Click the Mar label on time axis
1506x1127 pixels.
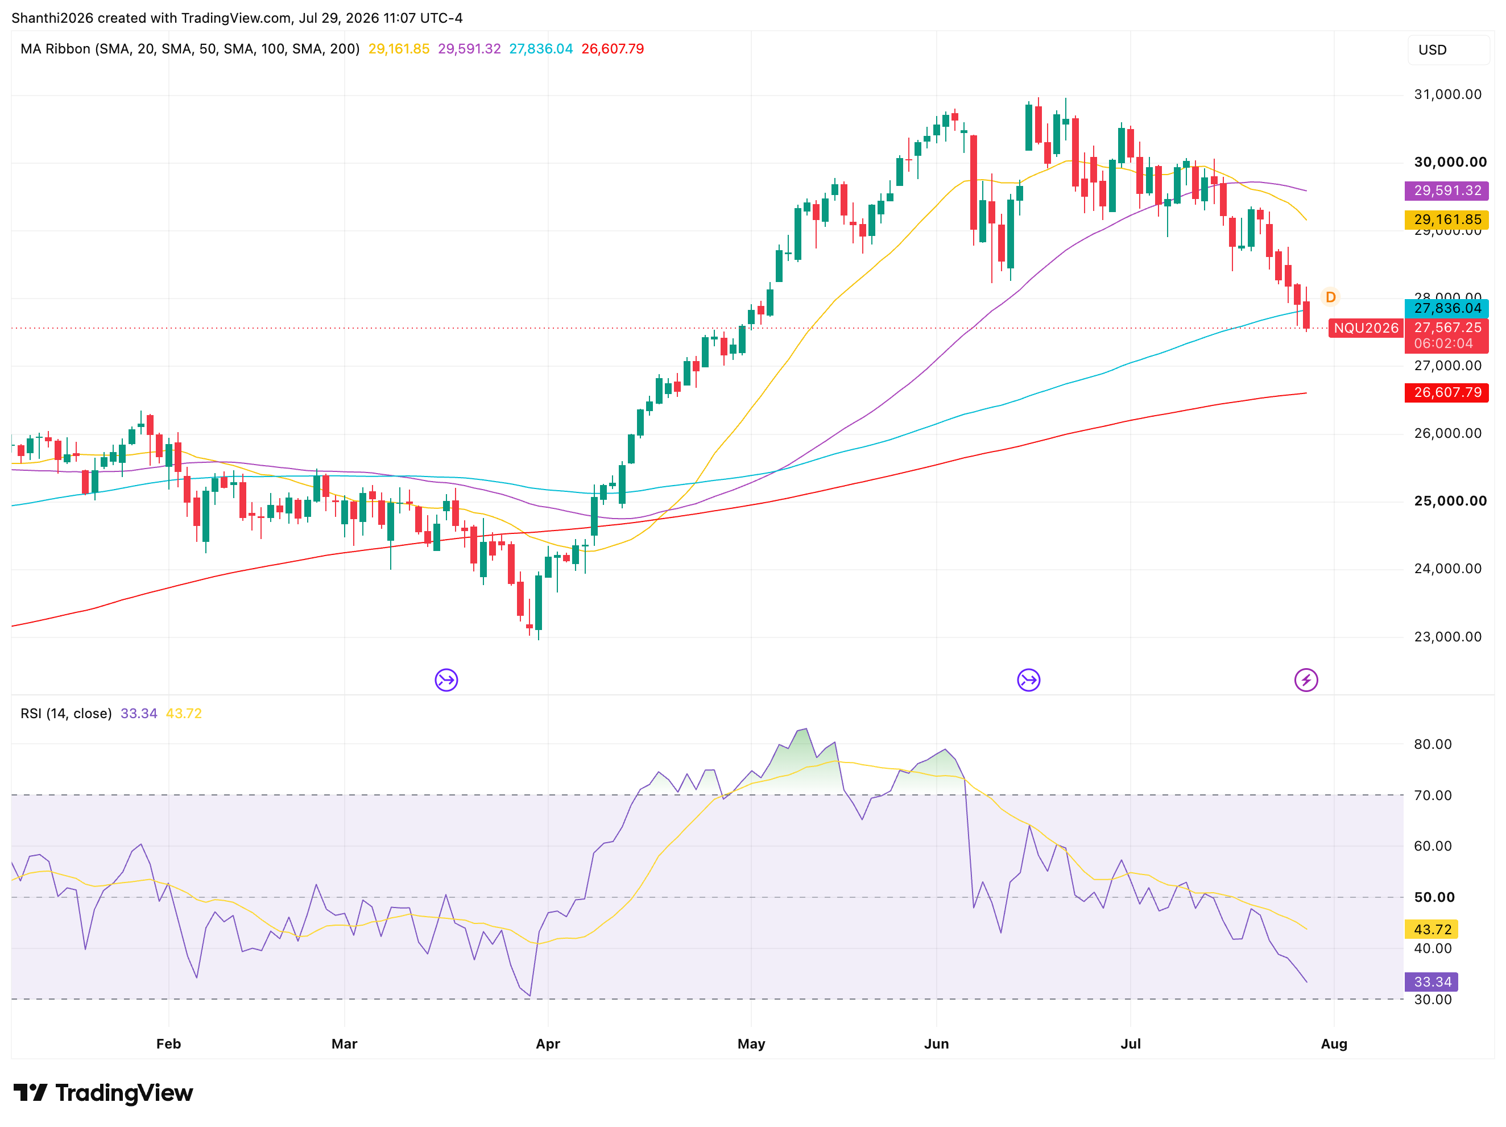point(344,1043)
